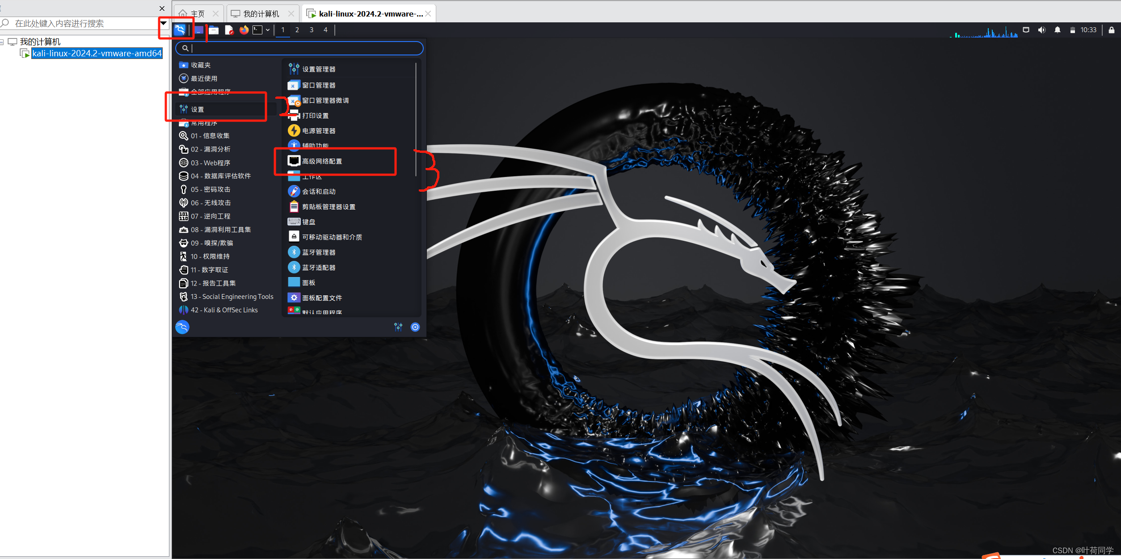Collapse the 我的计算机 tree node

tap(2, 42)
